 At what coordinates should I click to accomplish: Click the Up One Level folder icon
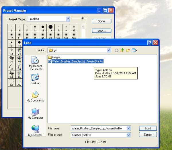[x=122, y=50]
